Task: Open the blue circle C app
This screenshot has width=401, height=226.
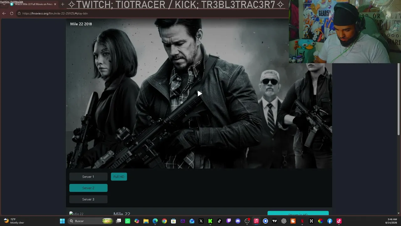Action: coord(265,221)
